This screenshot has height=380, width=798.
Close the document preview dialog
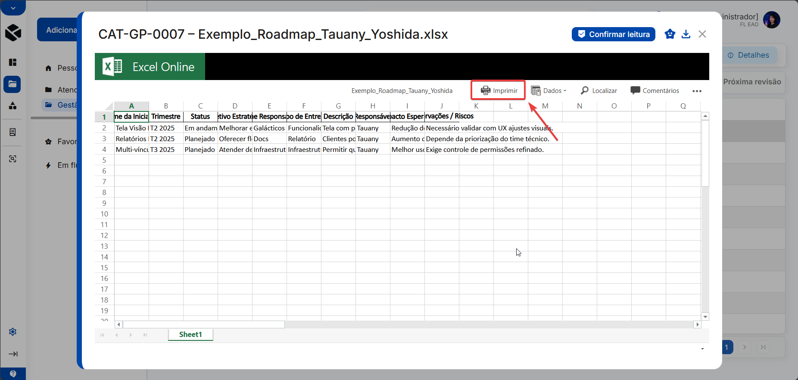[x=702, y=34]
